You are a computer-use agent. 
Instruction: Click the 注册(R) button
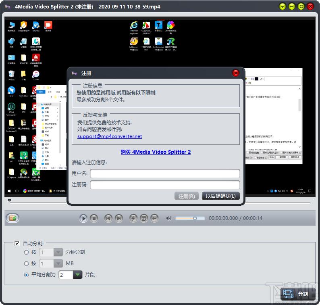(187, 196)
